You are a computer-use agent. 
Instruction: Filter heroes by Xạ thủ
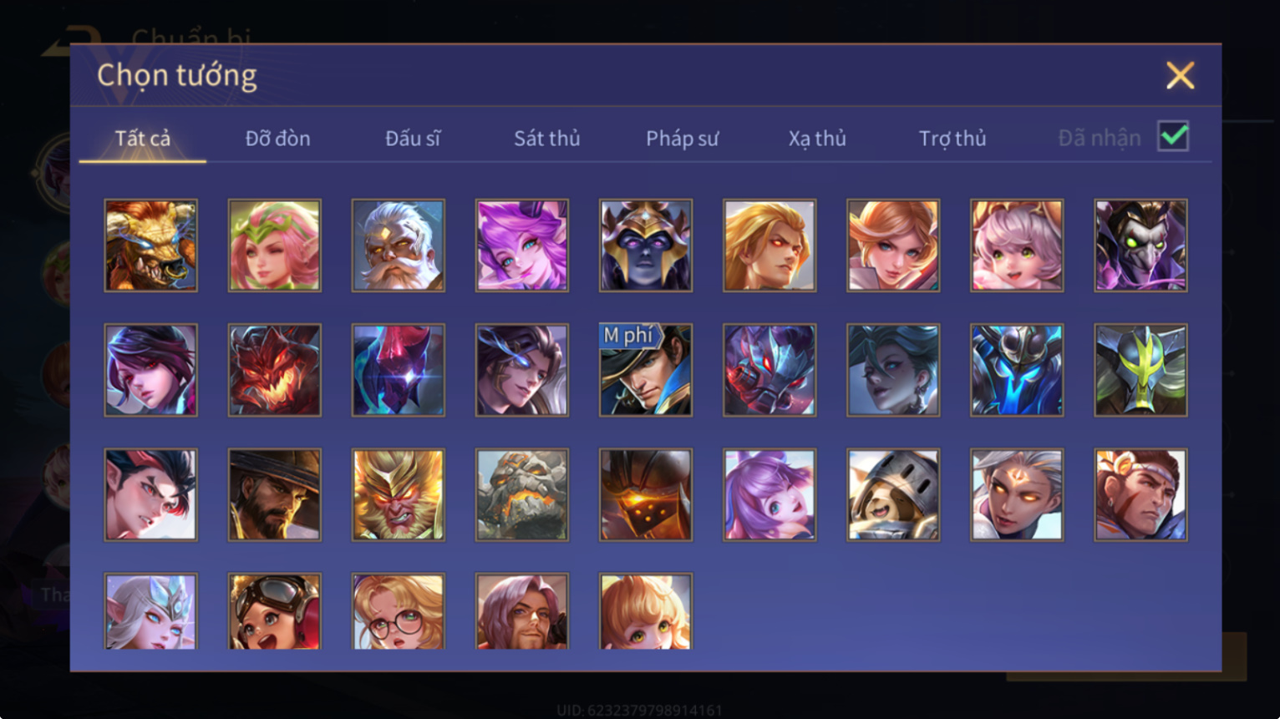(x=817, y=139)
